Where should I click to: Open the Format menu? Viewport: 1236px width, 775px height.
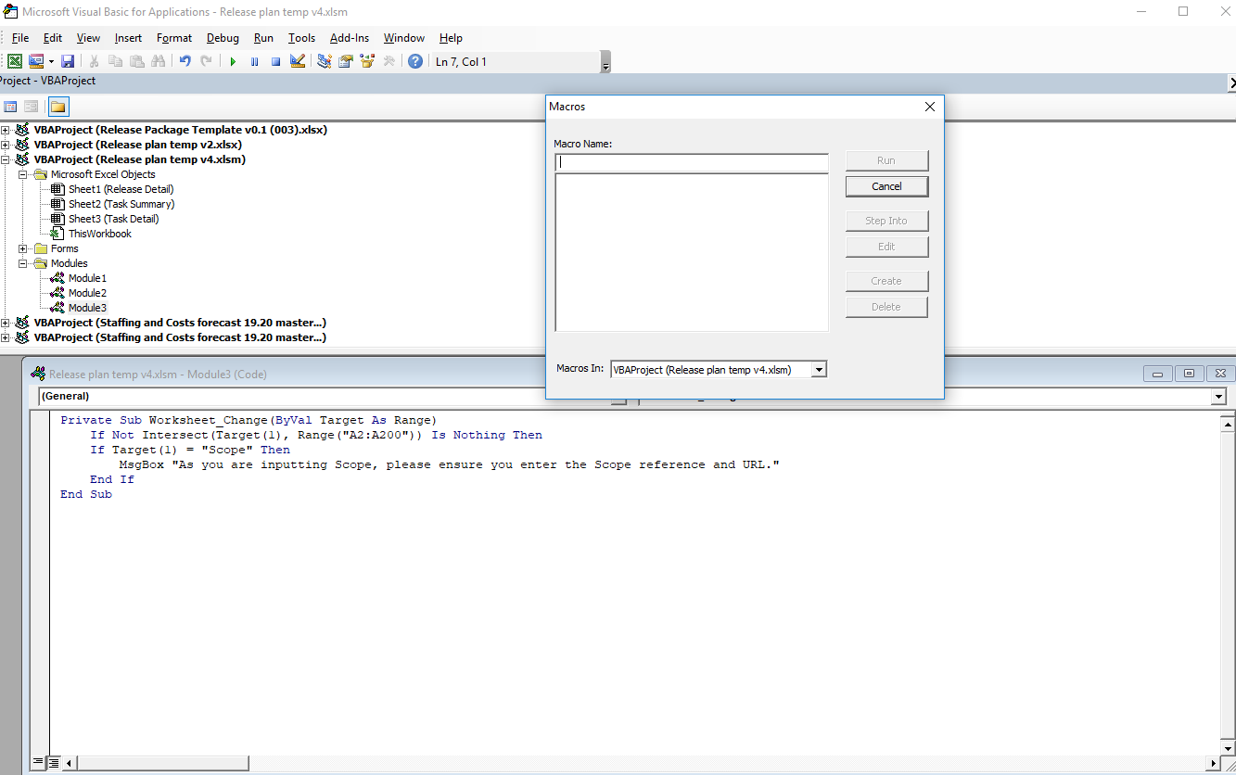tap(174, 38)
